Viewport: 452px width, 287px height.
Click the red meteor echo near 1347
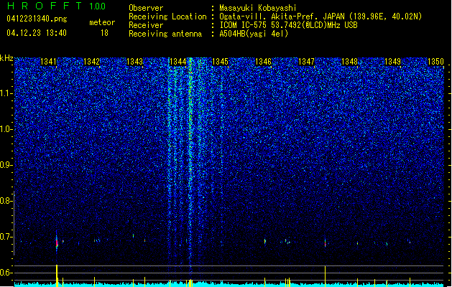325,244
